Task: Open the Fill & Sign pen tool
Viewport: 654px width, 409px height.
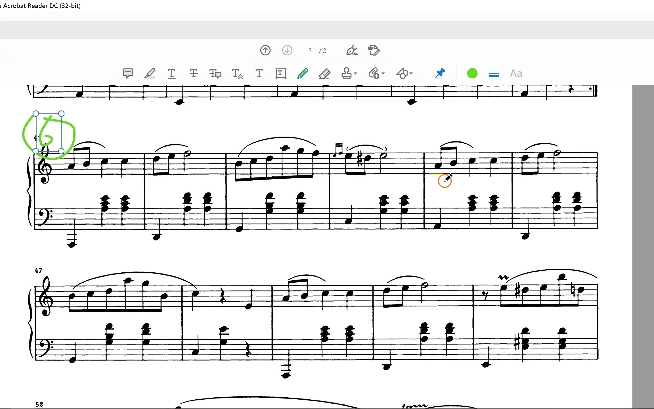Action: tap(352, 51)
